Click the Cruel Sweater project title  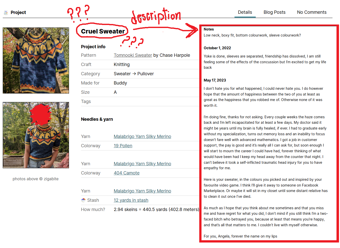point(103,31)
